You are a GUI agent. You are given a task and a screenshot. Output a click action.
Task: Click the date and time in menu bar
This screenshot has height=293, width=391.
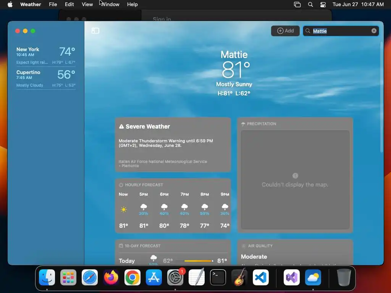[x=358, y=5]
